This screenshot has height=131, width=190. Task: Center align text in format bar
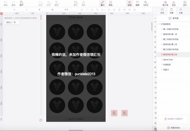click(x=114, y=10)
